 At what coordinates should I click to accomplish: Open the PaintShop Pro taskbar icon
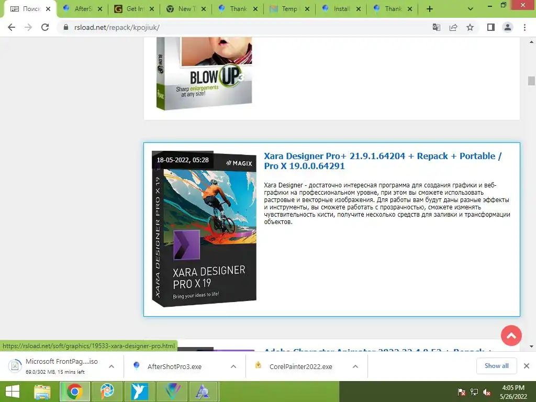[107, 392]
